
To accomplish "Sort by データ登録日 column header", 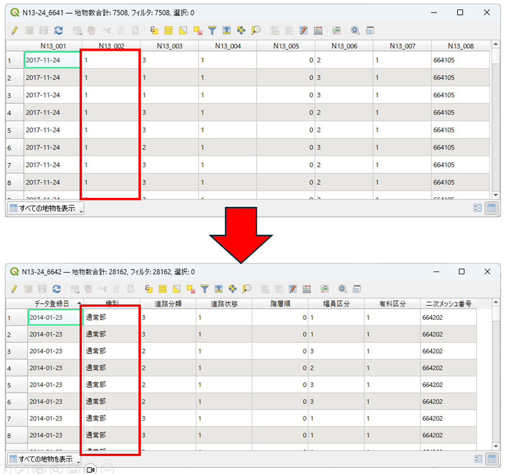I will [52, 304].
